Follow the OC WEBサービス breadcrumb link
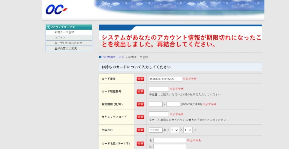Viewport: 289px width, 149px height. 113,57
